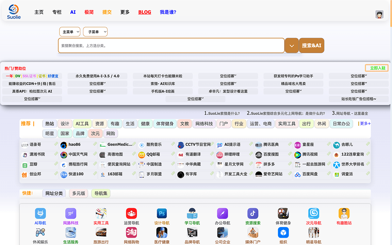392x245 pixels.
Task: Click the user avatar in top right
Action: (379, 14)
